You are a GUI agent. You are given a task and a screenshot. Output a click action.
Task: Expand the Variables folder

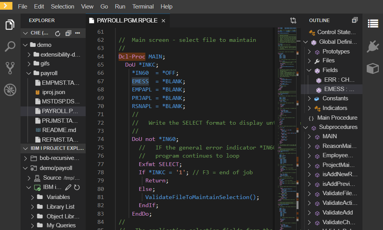pos(32,197)
